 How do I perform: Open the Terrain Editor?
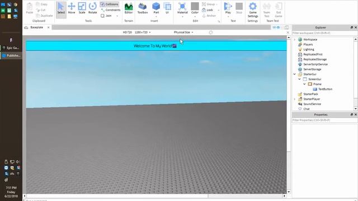(x=129, y=9)
